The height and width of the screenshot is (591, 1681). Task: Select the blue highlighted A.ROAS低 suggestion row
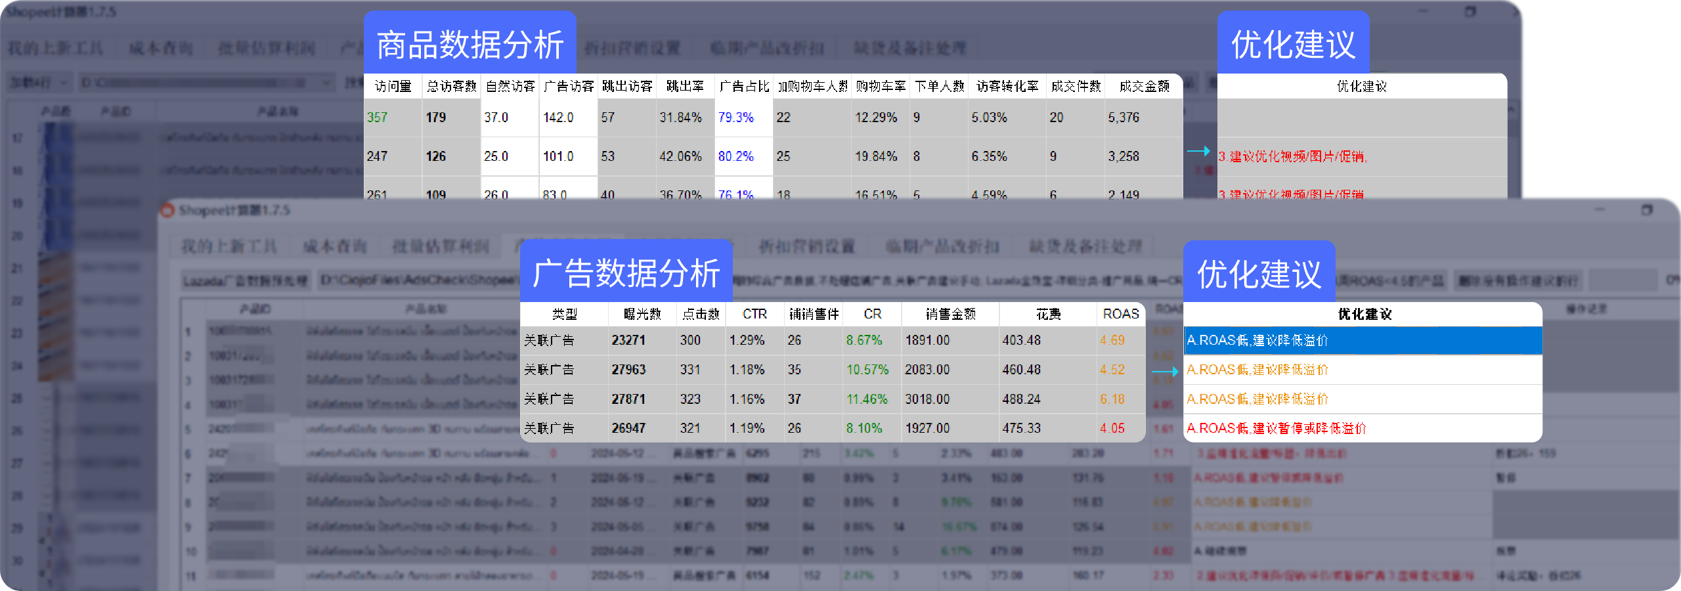[1362, 341]
